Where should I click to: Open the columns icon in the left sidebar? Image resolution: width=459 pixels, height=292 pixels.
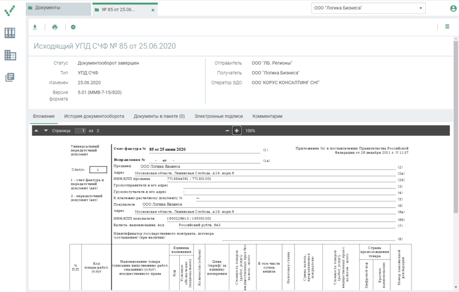pos(10,33)
